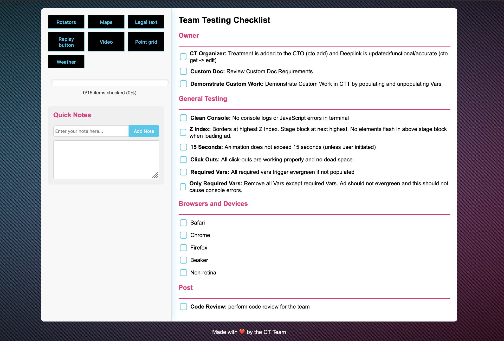Toggle the Z Index checkbox

[183, 133]
